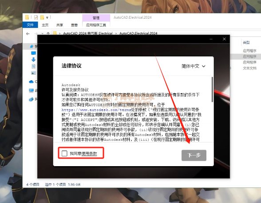Click the new folder quick-access icon
261x203 pixels.
42,17
